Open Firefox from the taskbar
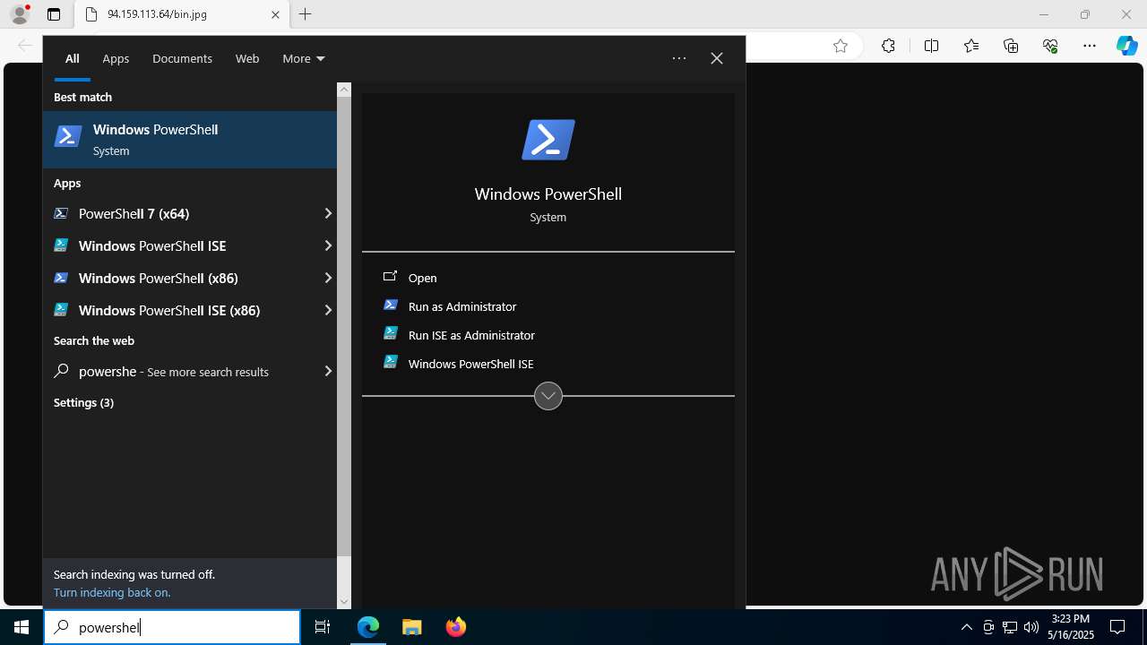The image size is (1147, 645). (x=455, y=627)
